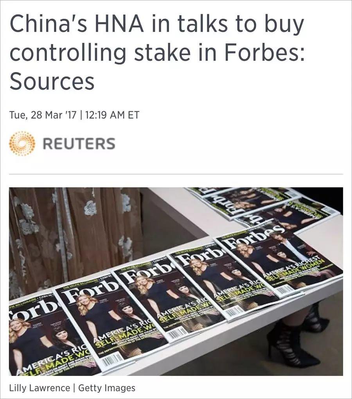
Task: Click the 12:19 AM ET timestamp
Action: (113, 115)
